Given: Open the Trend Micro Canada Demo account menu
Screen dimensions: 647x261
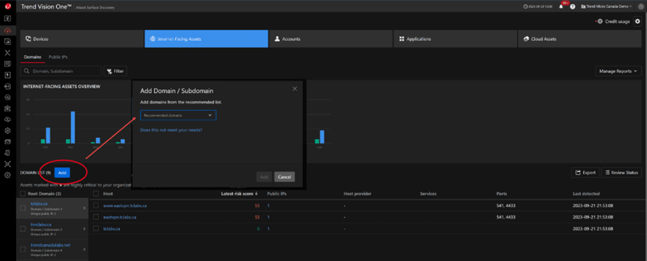Looking at the screenshot, I should point(606,7).
